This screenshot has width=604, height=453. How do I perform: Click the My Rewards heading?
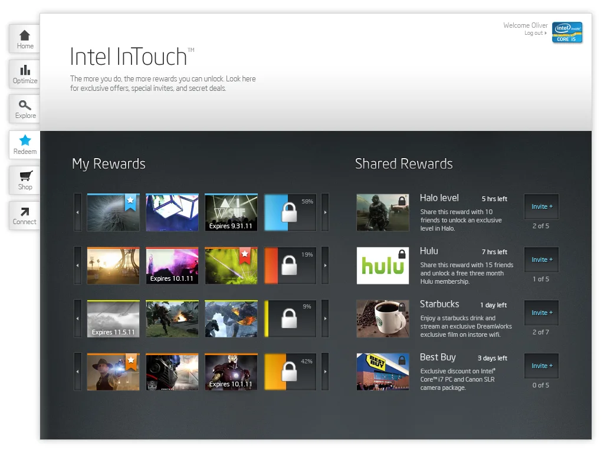click(109, 164)
